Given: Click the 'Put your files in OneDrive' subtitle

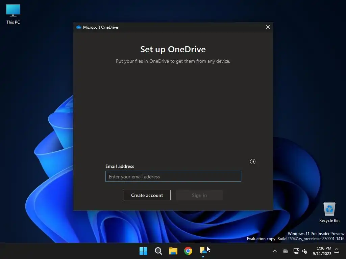Looking at the screenshot, I should (173, 61).
